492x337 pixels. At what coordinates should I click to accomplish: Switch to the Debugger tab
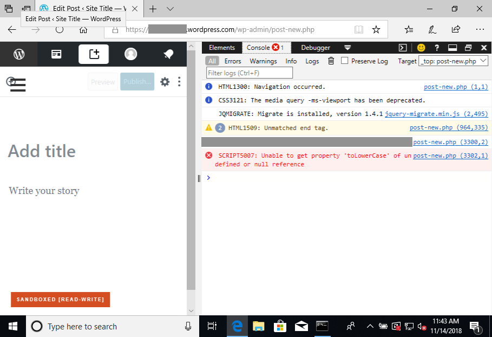click(315, 48)
